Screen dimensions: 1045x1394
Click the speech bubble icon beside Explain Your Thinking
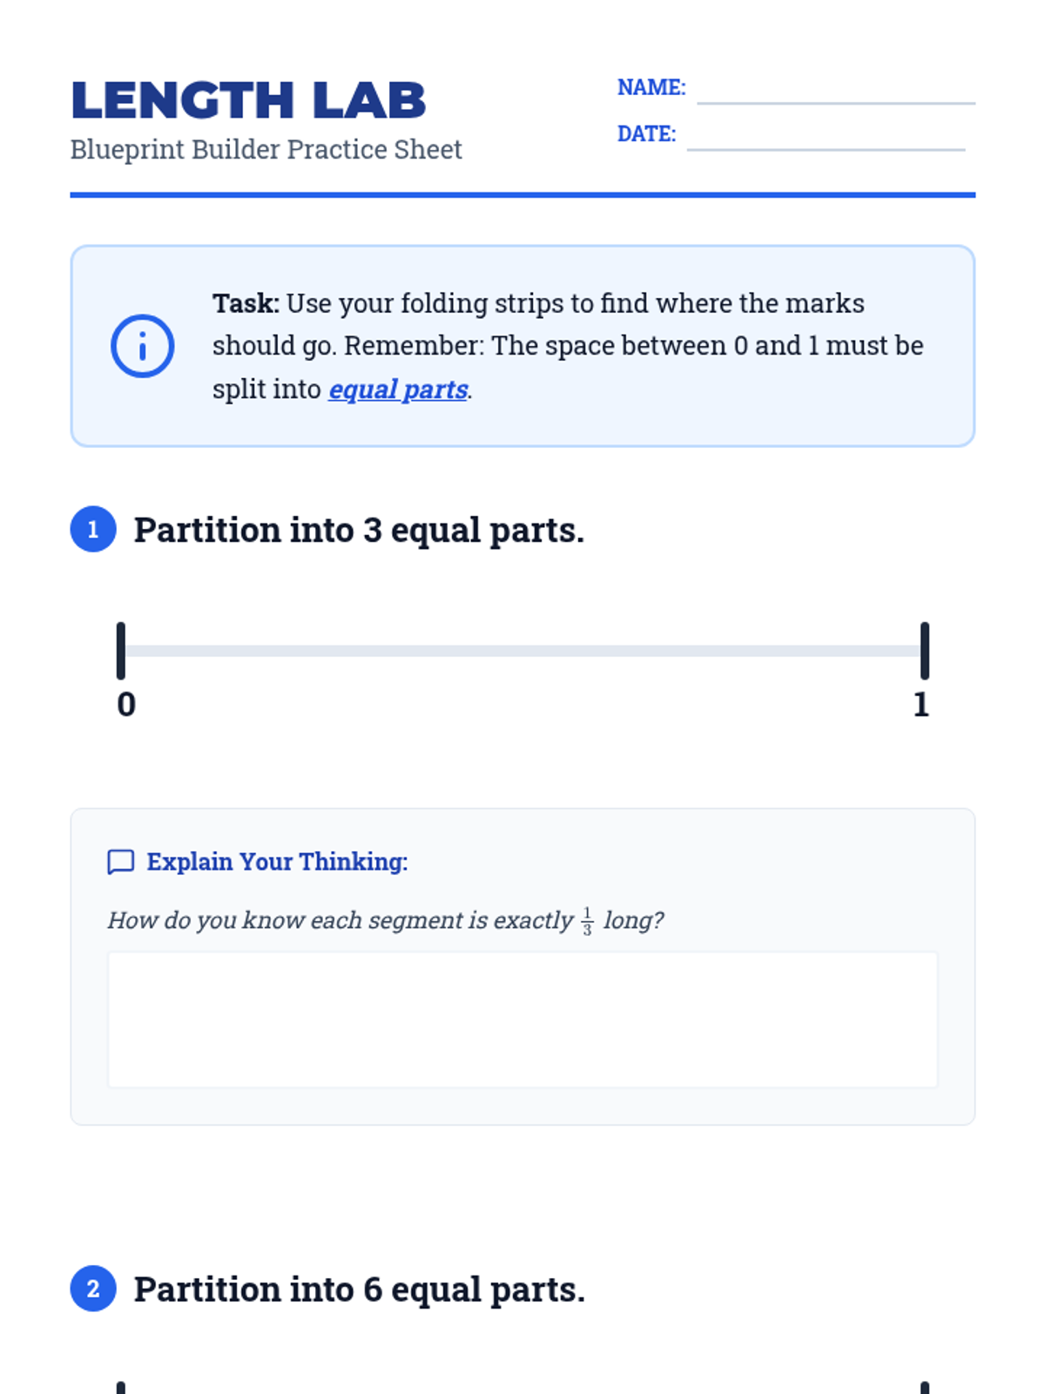[x=120, y=862]
